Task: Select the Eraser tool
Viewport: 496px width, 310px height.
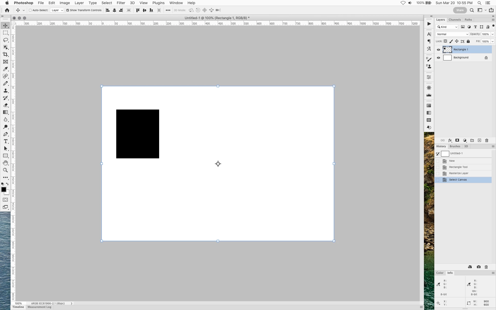Action: [x=5, y=105]
